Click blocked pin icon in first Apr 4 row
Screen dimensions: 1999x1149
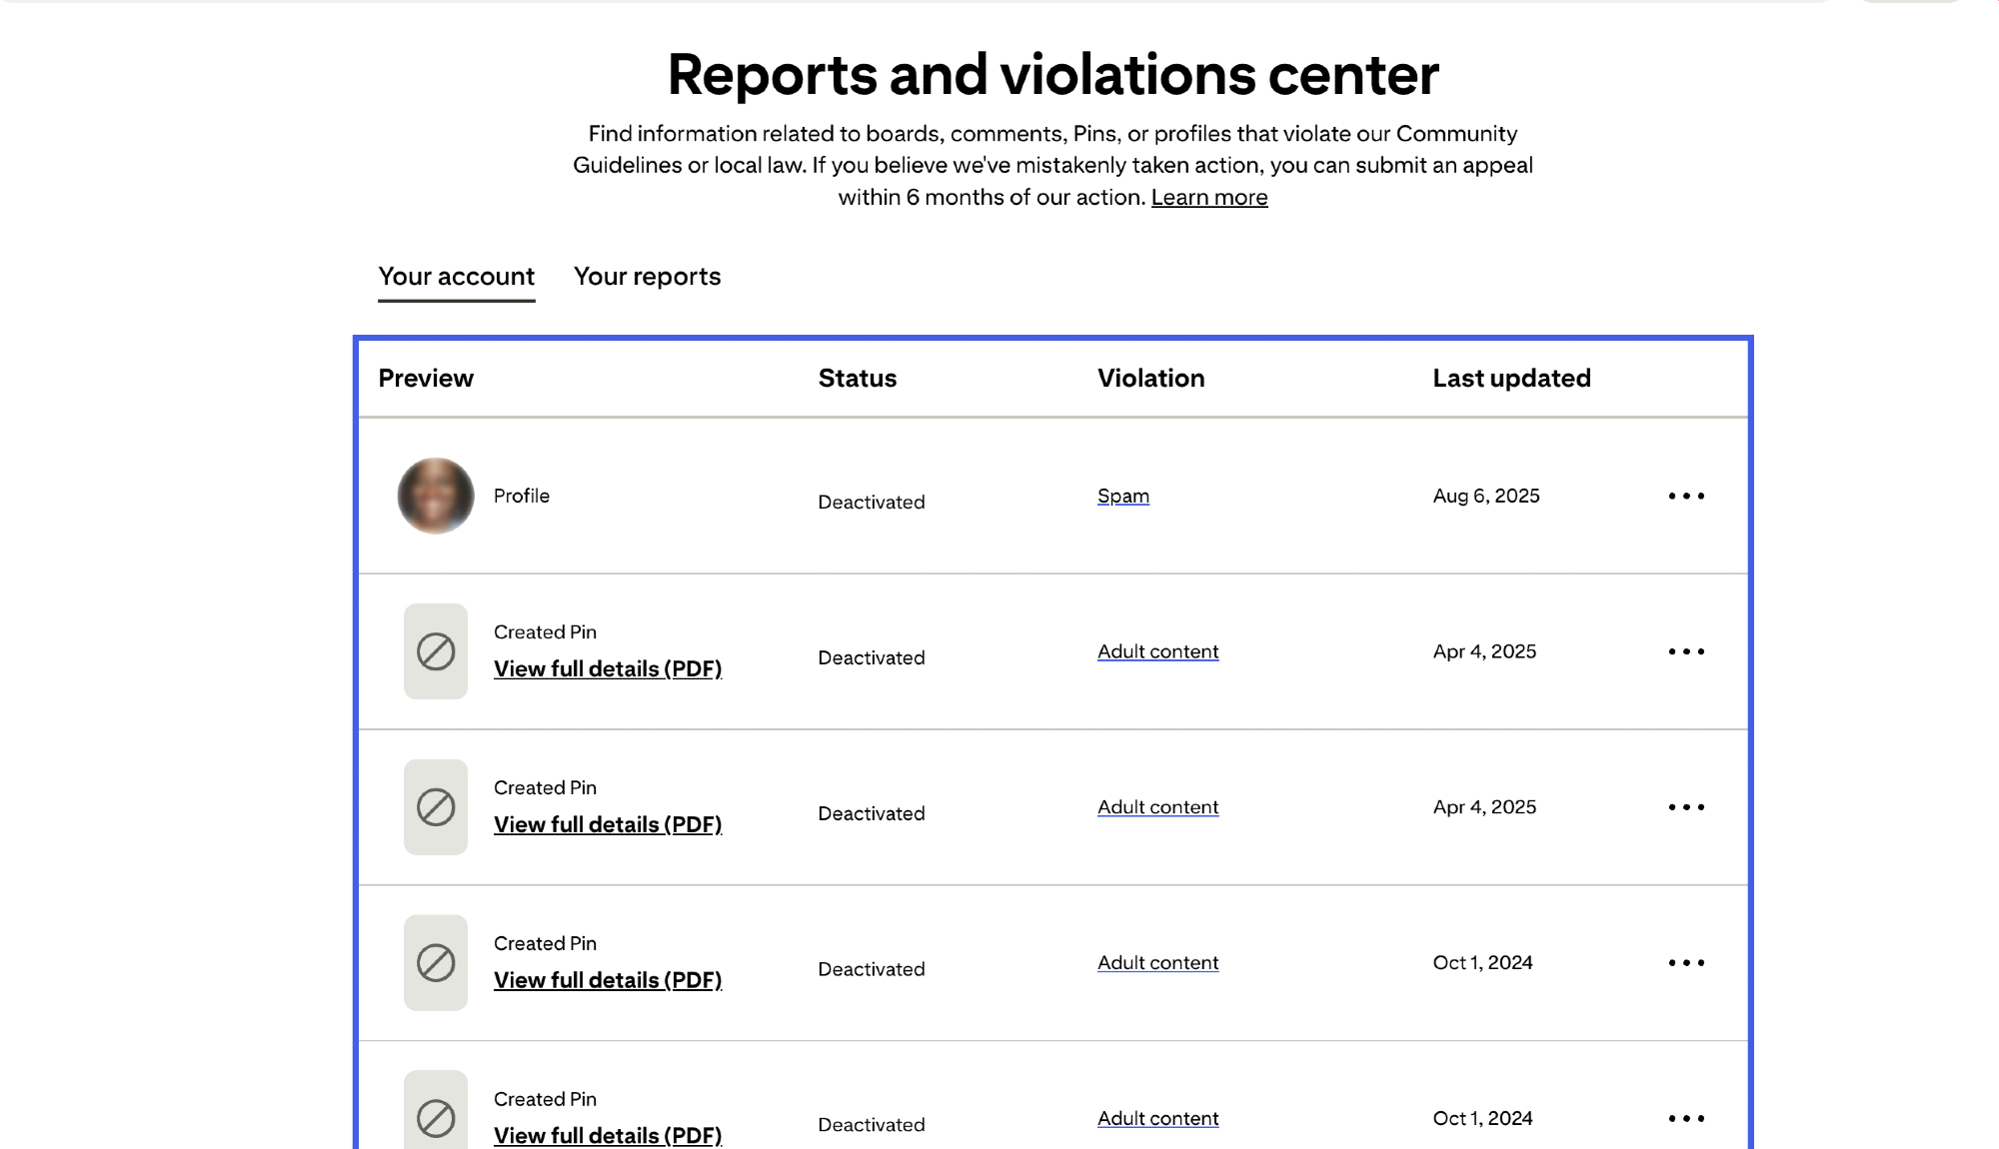coord(436,651)
